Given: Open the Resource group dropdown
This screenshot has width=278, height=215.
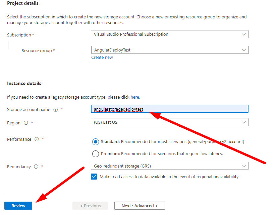Looking at the screenshot, I should click(x=169, y=50).
